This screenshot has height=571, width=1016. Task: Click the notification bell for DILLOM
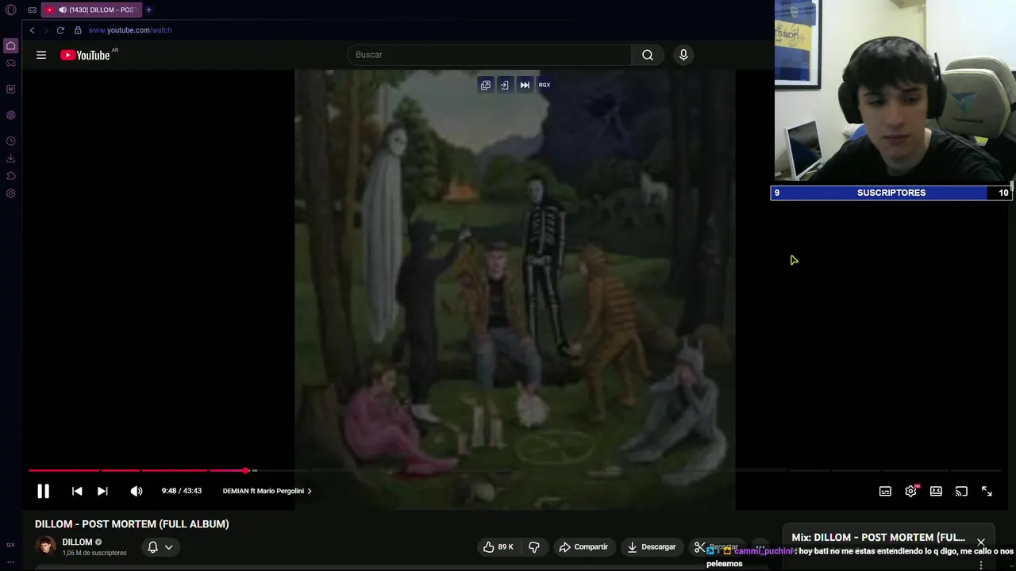point(152,547)
